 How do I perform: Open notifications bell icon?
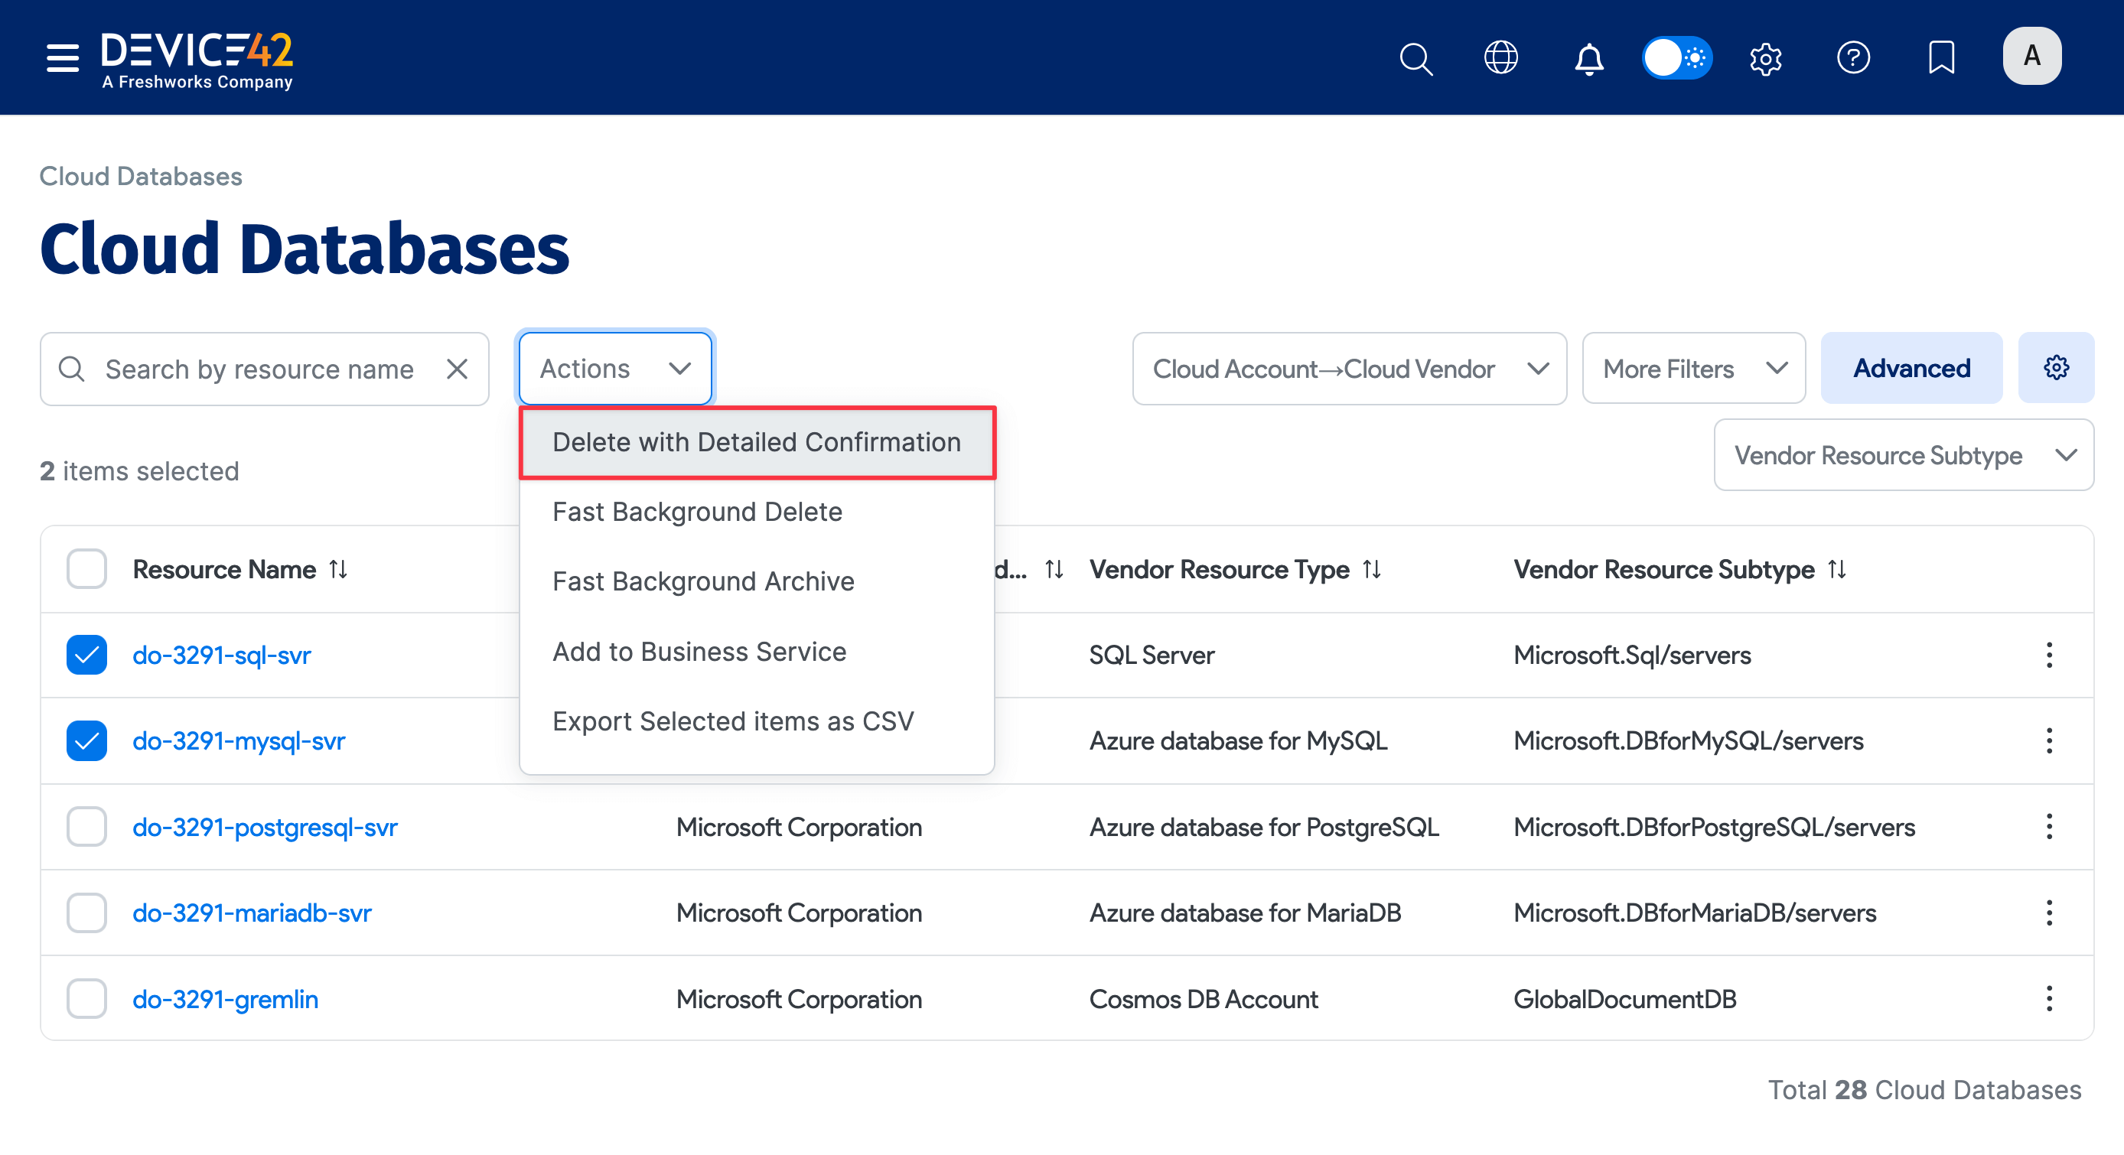pyautogui.click(x=1589, y=57)
